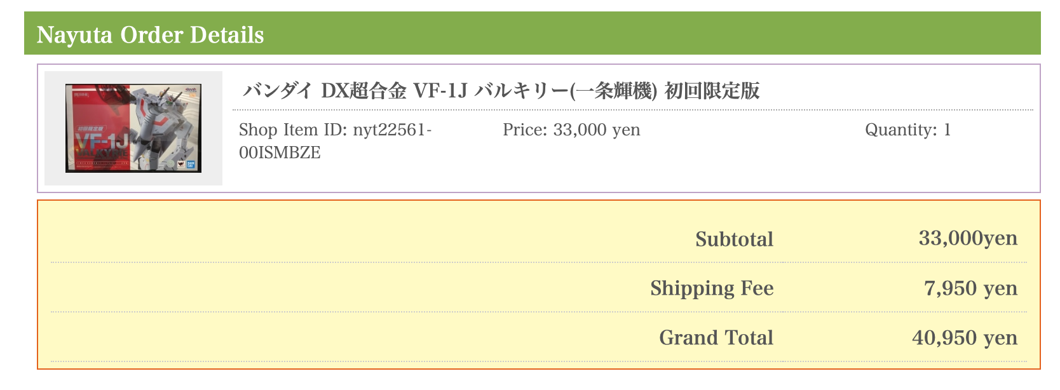Click the Grand Total label
This screenshot has height=390, width=1060.
(x=716, y=337)
